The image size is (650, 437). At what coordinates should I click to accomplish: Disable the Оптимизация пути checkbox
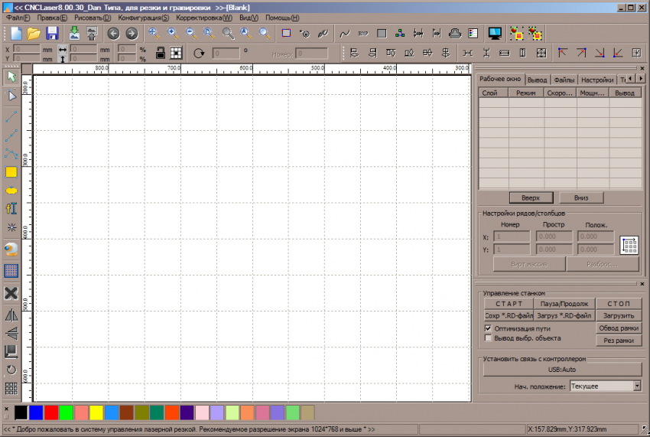489,328
